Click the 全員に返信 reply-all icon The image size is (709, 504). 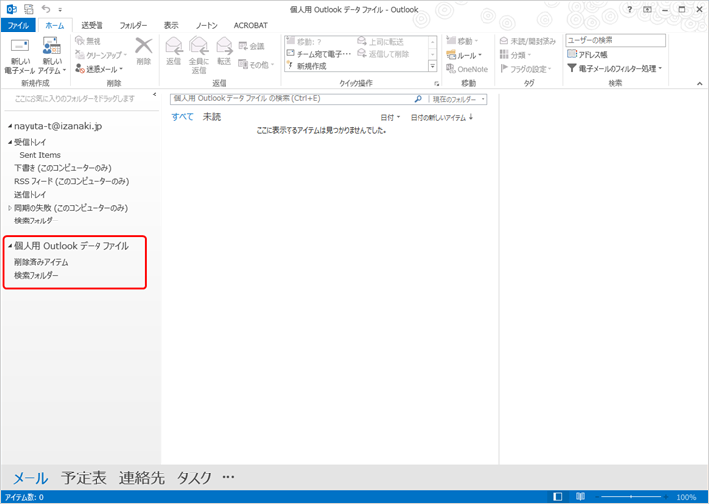point(199,46)
